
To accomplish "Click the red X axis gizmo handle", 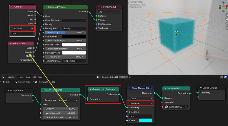I will click(227, 6).
